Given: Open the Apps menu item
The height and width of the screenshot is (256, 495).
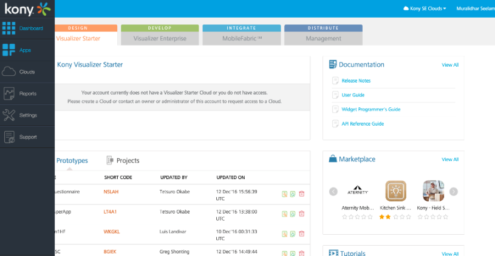Looking at the screenshot, I should [x=27, y=50].
